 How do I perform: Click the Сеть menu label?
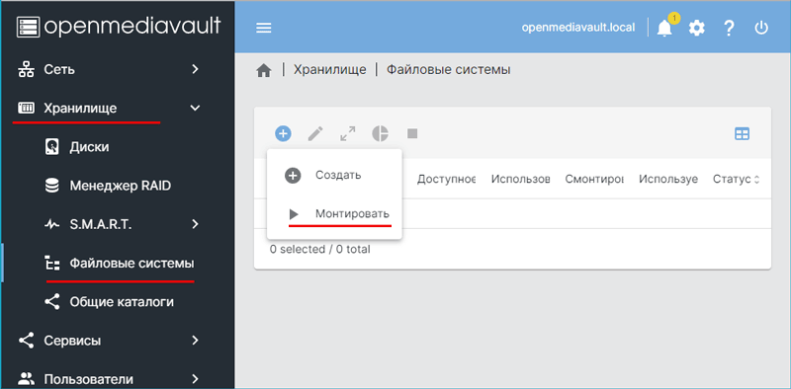click(x=59, y=69)
